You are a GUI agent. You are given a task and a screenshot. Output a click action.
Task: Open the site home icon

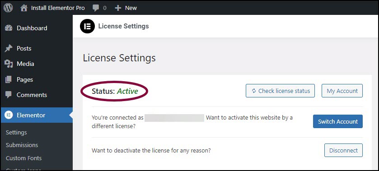coord(24,8)
